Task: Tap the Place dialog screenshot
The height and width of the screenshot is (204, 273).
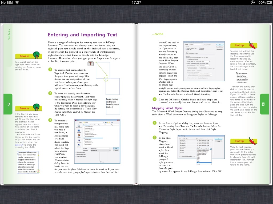Action: (97, 141)
